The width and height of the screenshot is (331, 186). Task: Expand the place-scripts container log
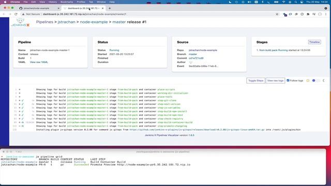(20, 89)
